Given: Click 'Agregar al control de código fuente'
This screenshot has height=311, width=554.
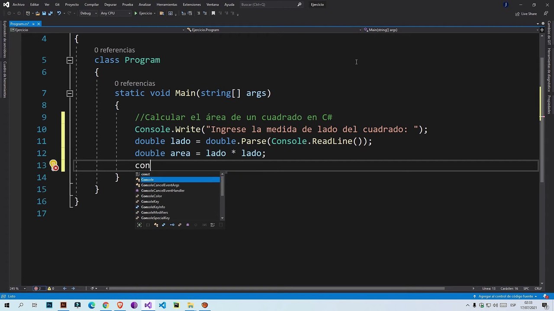Looking at the screenshot, I should point(506,296).
